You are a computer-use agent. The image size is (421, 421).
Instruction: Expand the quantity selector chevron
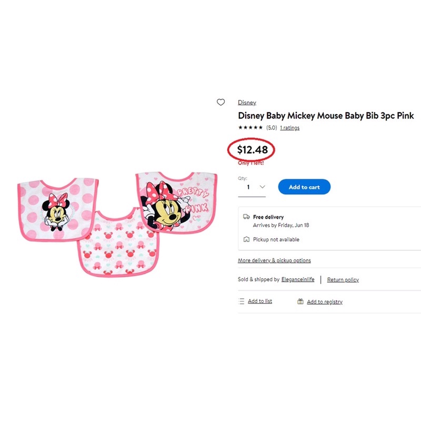262,187
